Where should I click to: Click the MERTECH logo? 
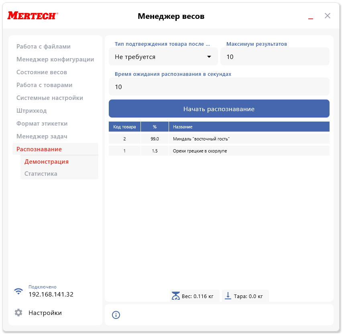pyautogui.click(x=33, y=16)
